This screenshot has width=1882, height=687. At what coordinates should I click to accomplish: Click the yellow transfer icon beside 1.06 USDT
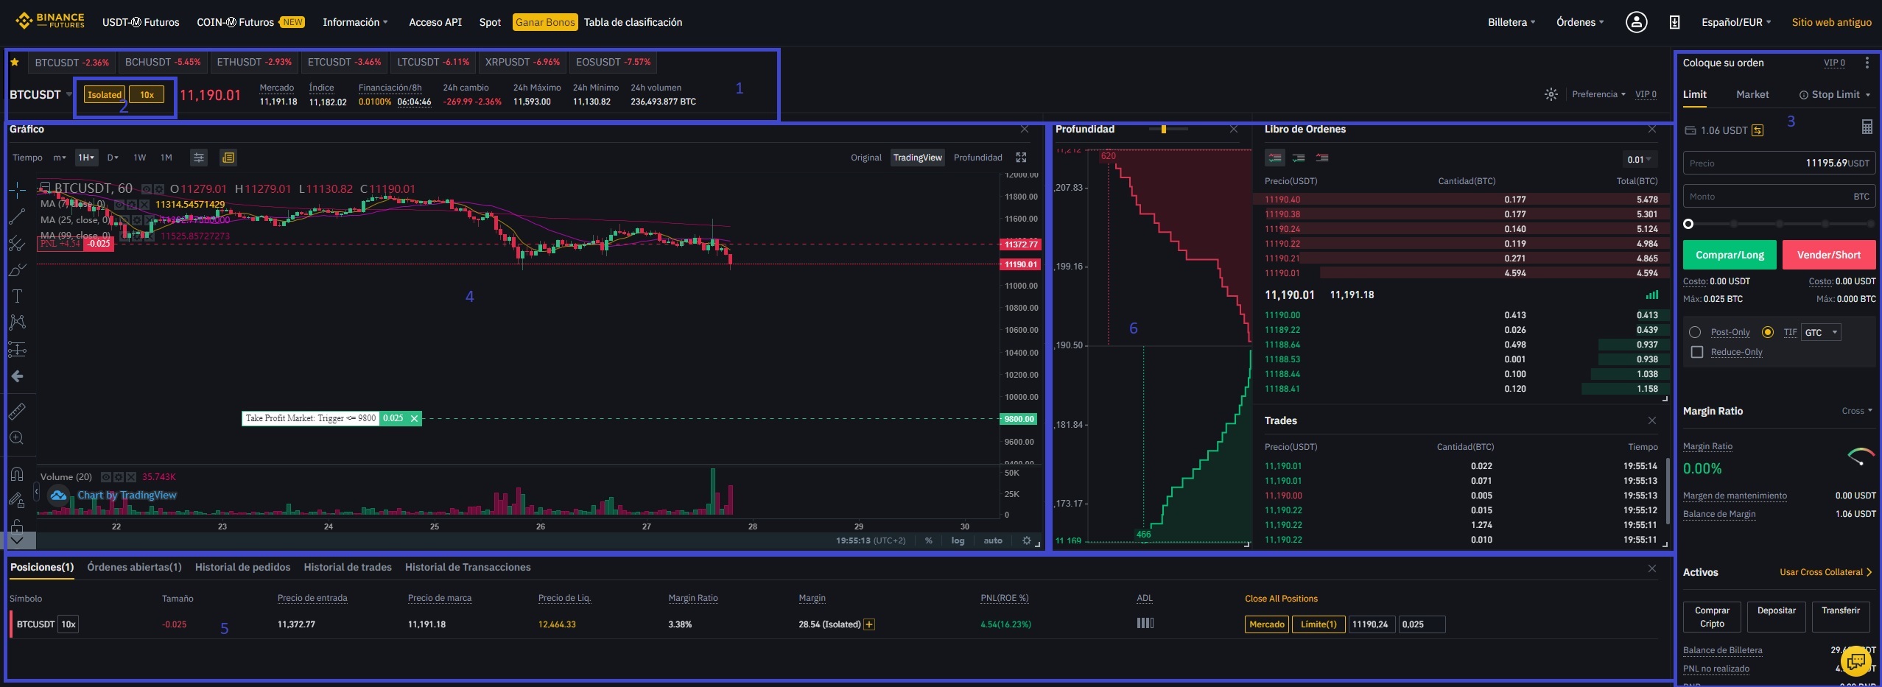click(x=1758, y=130)
